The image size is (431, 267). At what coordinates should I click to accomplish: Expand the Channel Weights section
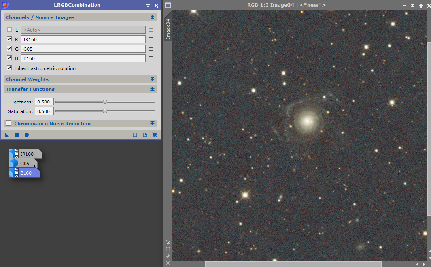coord(152,79)
